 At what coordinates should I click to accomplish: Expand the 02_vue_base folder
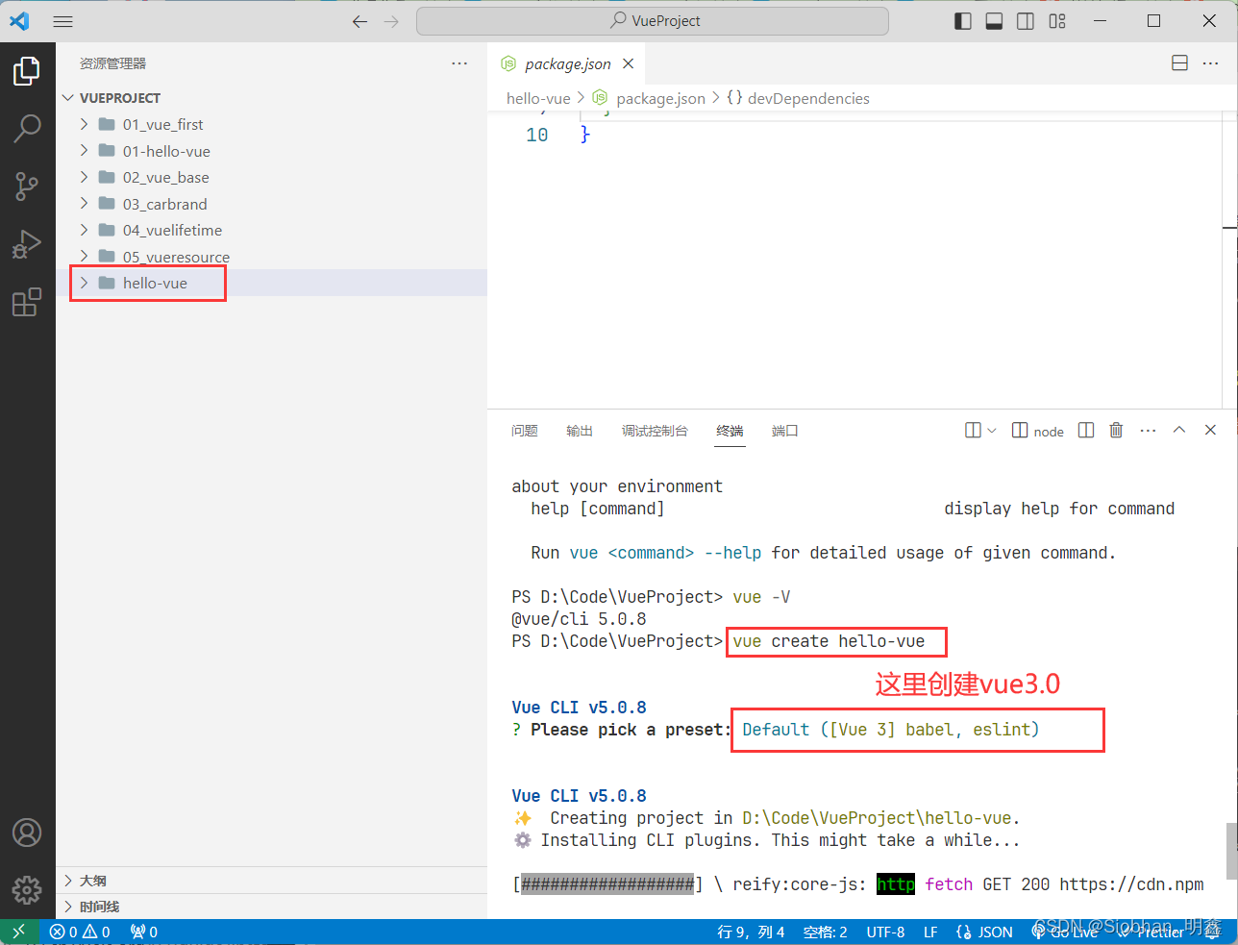pos(84,177)
